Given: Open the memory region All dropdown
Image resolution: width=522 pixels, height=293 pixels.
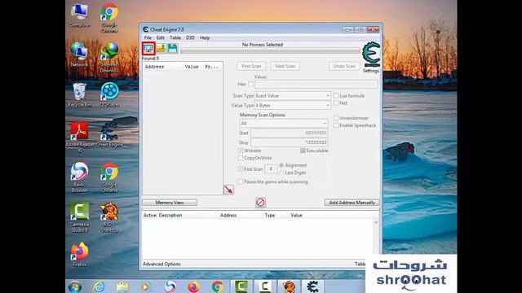Looking at the screenshot, I should [x=283, y=123].
